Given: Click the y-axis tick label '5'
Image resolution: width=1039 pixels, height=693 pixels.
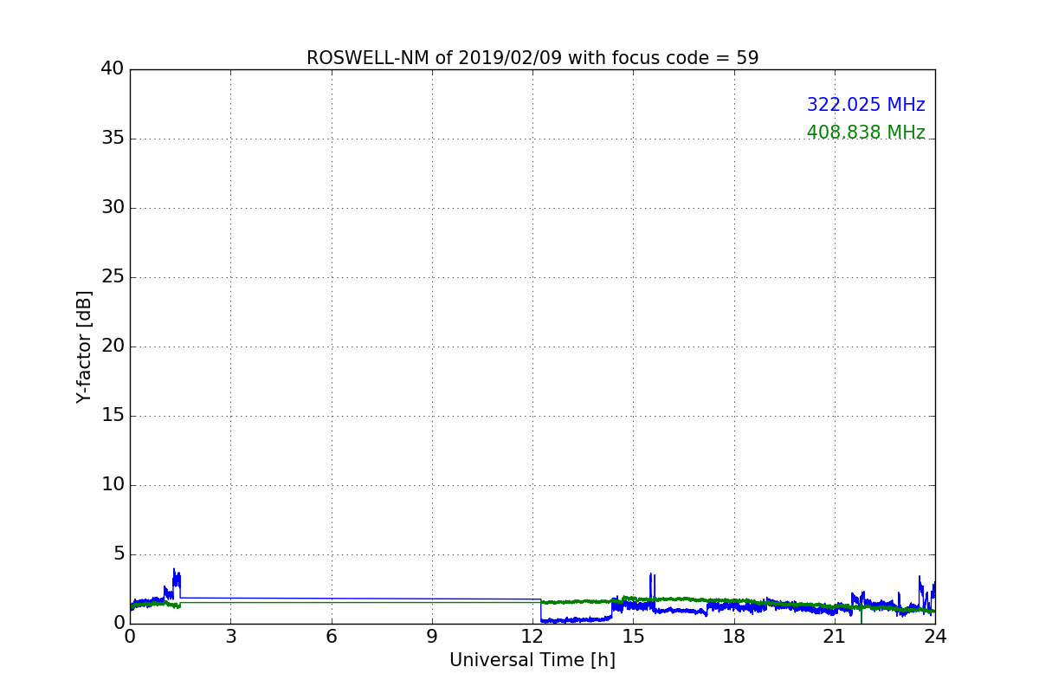Looking at the screenshot, I should 119,554.
